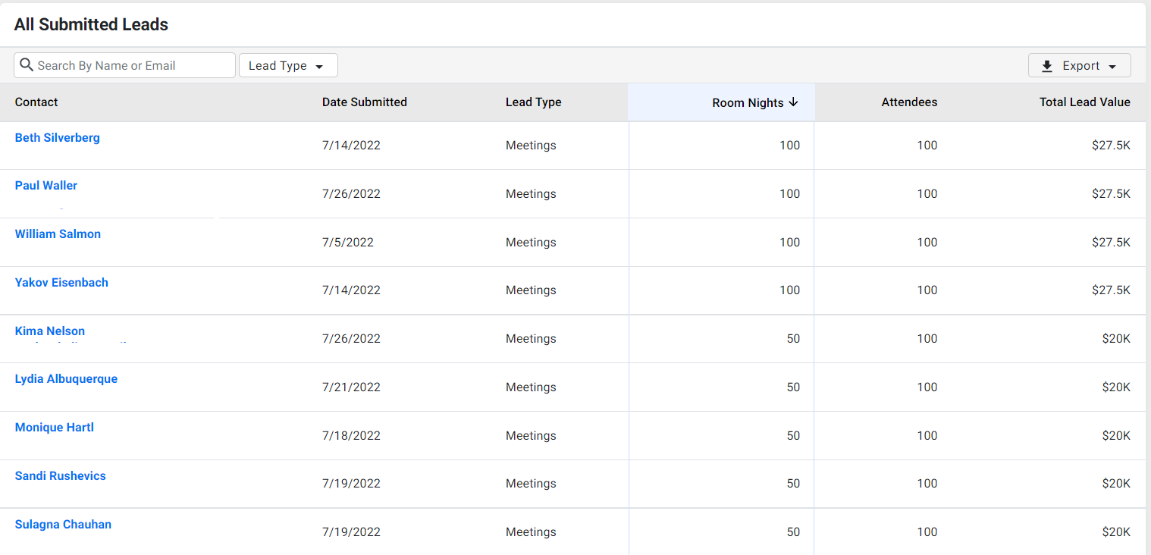Click the $20K value in Lydia Albuquerque's row

point(1116,387)
